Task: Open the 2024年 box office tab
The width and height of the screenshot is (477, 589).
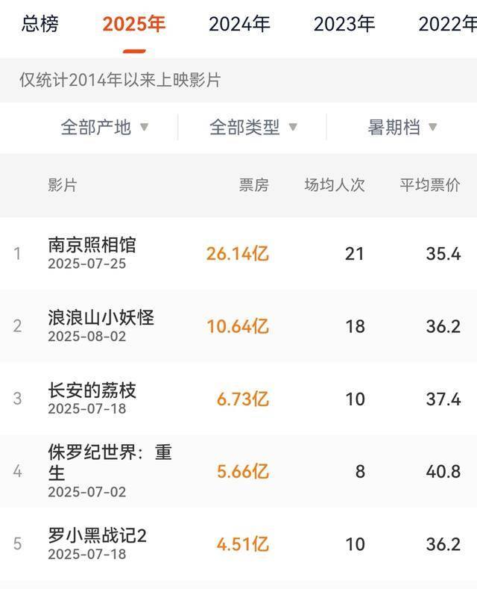Action: pyautogui.click(x=239, y=24)
